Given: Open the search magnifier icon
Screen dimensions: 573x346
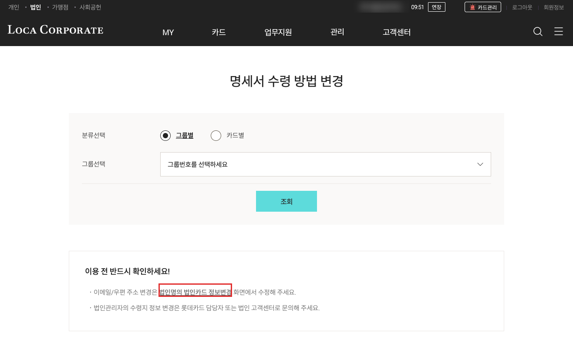Looking at the screenshot, I should coord(538,32).
